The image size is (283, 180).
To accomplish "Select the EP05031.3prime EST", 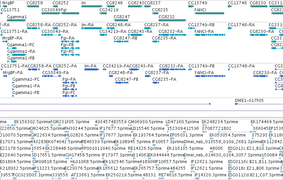I will click(172, 139).
